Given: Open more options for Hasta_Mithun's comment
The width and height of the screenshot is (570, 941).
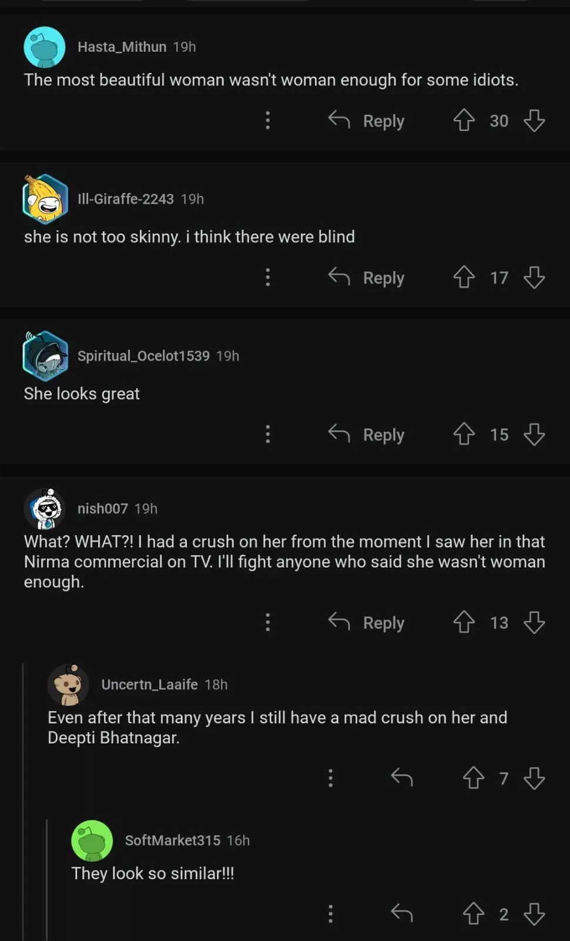Looking at the screenshot, I should (268, 121).
